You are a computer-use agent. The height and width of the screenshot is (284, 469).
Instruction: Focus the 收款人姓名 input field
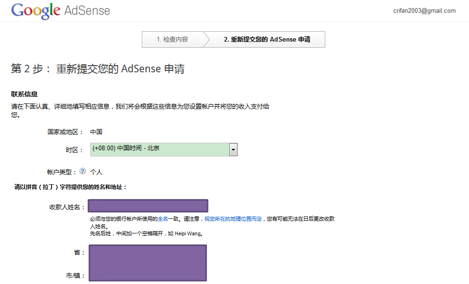pos(148,206)
